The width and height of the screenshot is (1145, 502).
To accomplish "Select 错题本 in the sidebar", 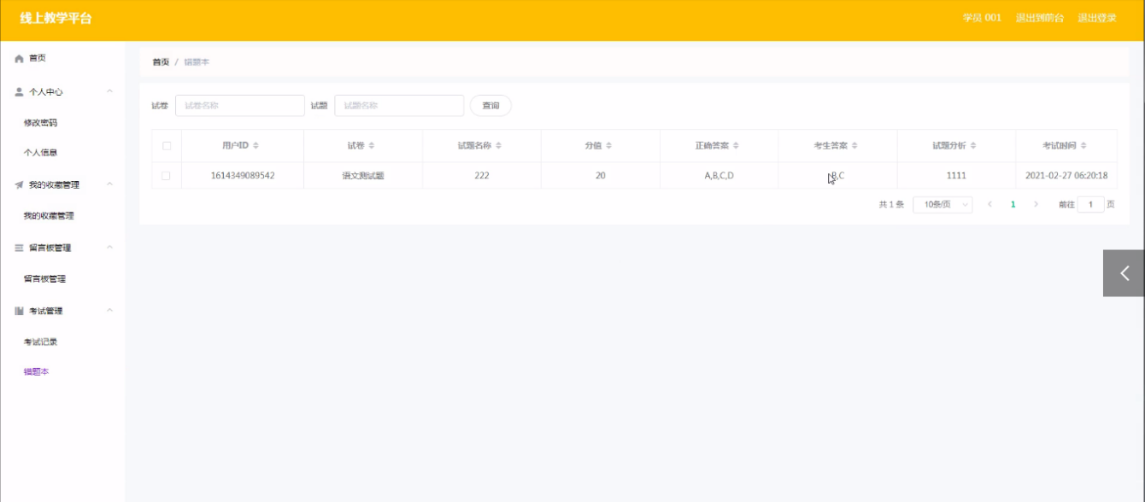I will [36, 372].
